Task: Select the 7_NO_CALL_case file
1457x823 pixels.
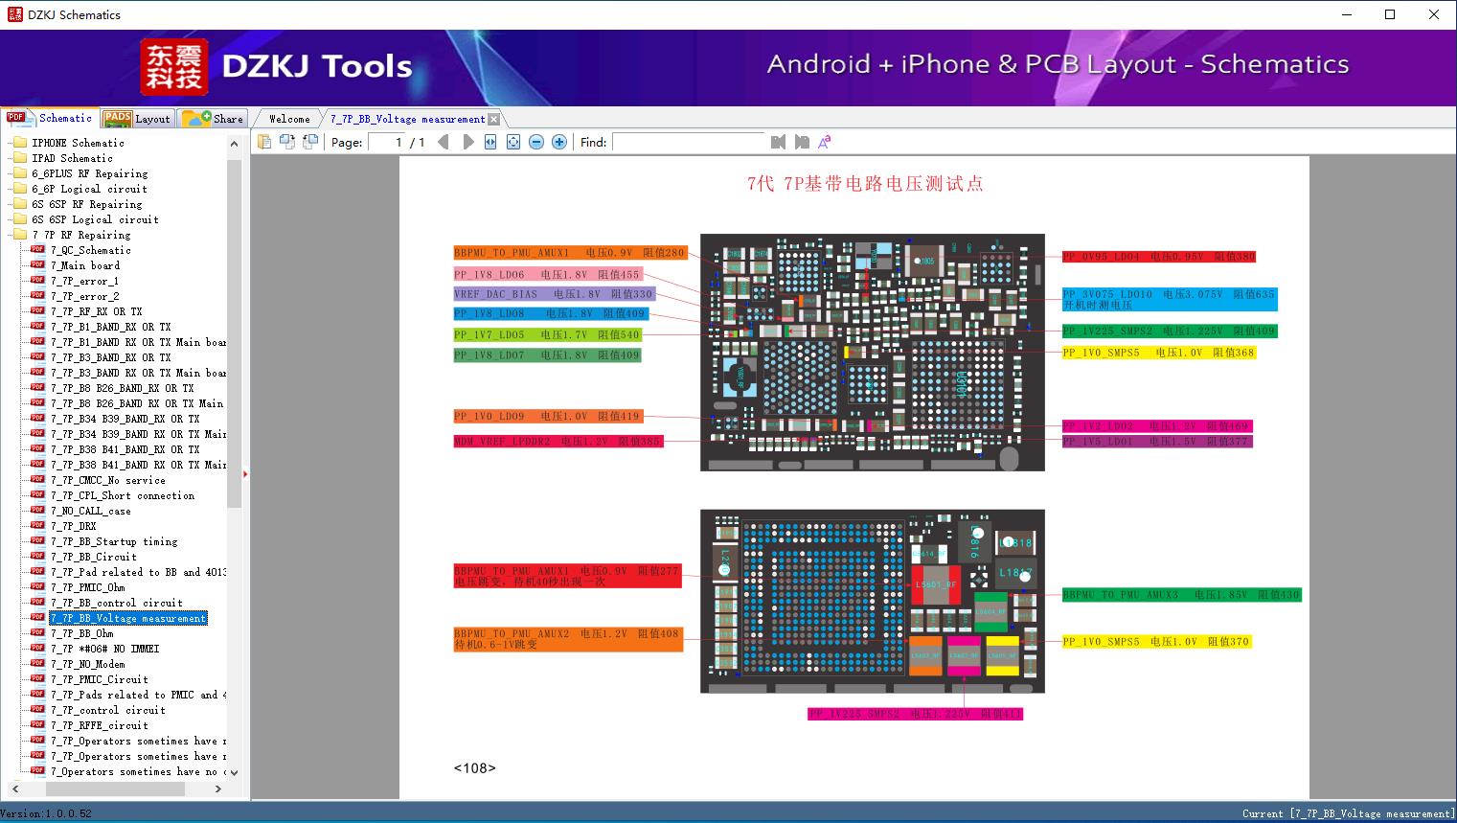Action: point(90,511)
